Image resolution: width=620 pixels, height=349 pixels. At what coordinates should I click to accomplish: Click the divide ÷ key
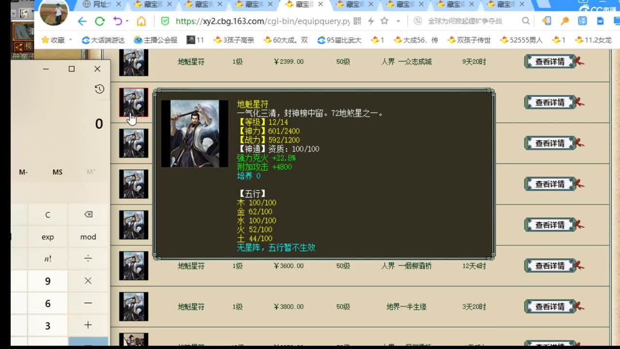point(88,259)
